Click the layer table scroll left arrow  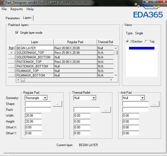pos(18,80)
